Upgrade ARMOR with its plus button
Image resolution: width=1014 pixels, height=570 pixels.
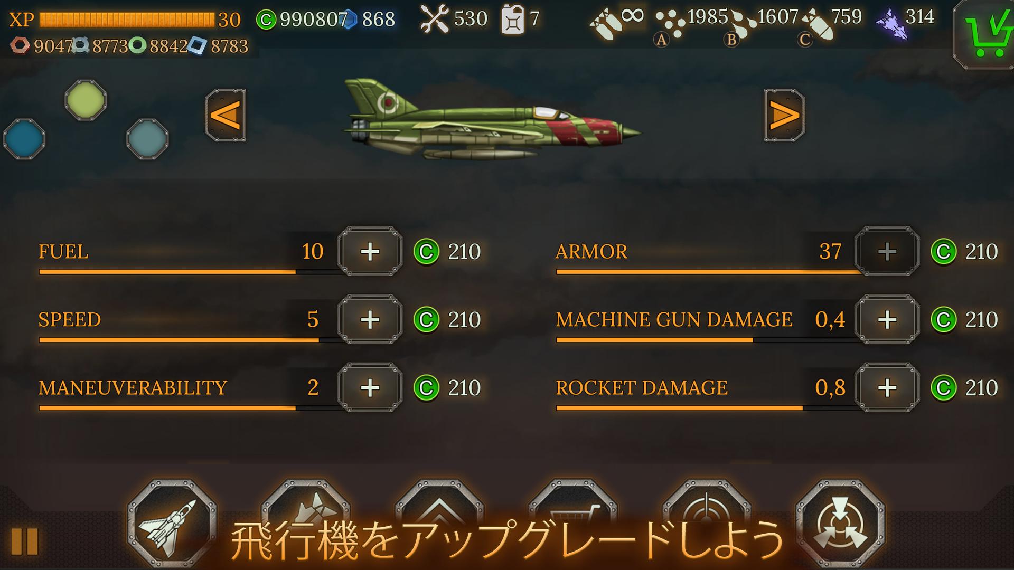coord(887,251)
